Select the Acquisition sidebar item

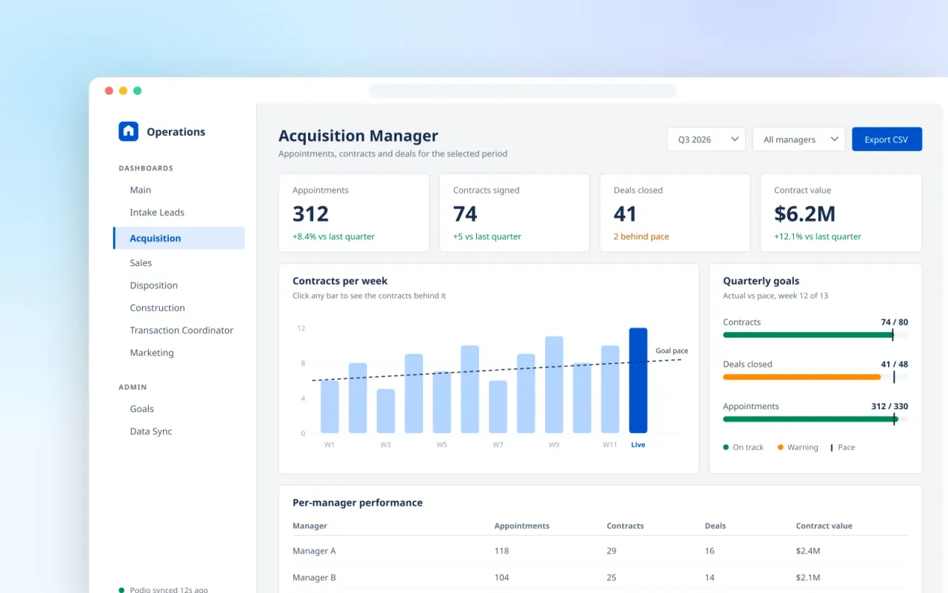tap(179, 238)
